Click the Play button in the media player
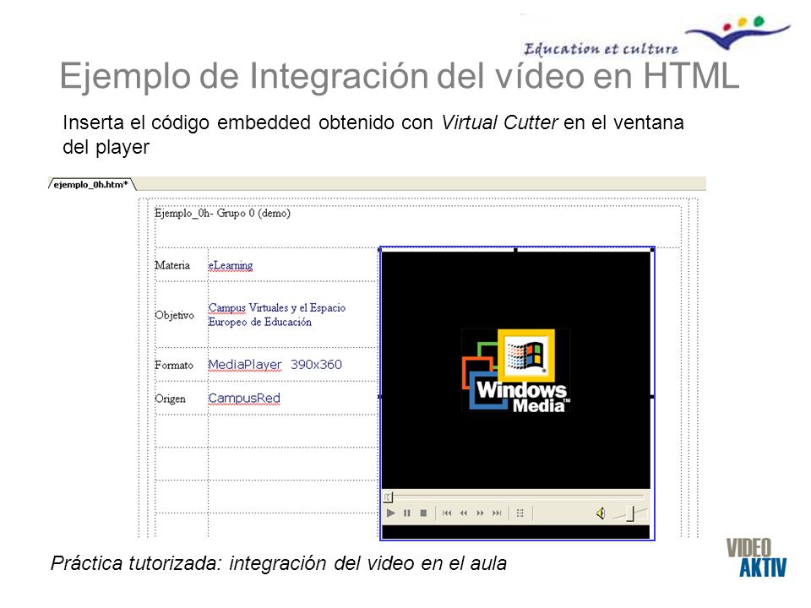 click(x=391, y=513)
